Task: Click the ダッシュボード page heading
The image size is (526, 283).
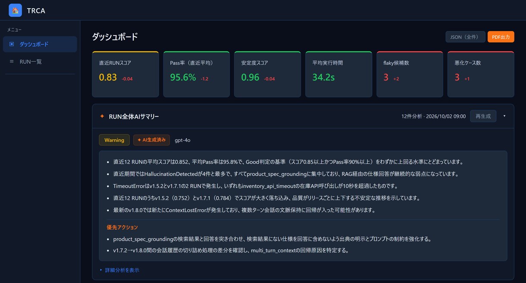Action: pos(115,37)
